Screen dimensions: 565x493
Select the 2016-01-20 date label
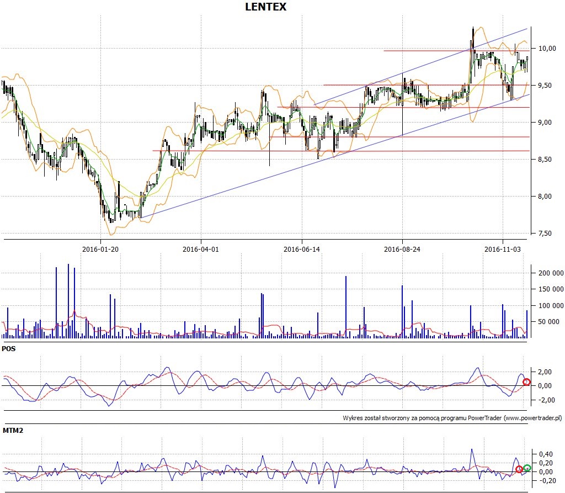[x=100, y=249]
